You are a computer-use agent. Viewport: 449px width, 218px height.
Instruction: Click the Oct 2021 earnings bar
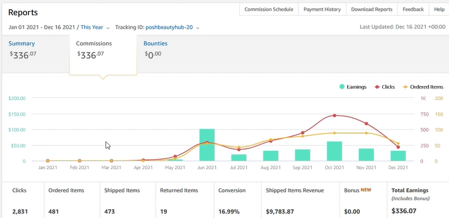click(x=335, y=151)
